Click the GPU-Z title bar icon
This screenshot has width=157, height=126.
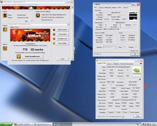97,60
